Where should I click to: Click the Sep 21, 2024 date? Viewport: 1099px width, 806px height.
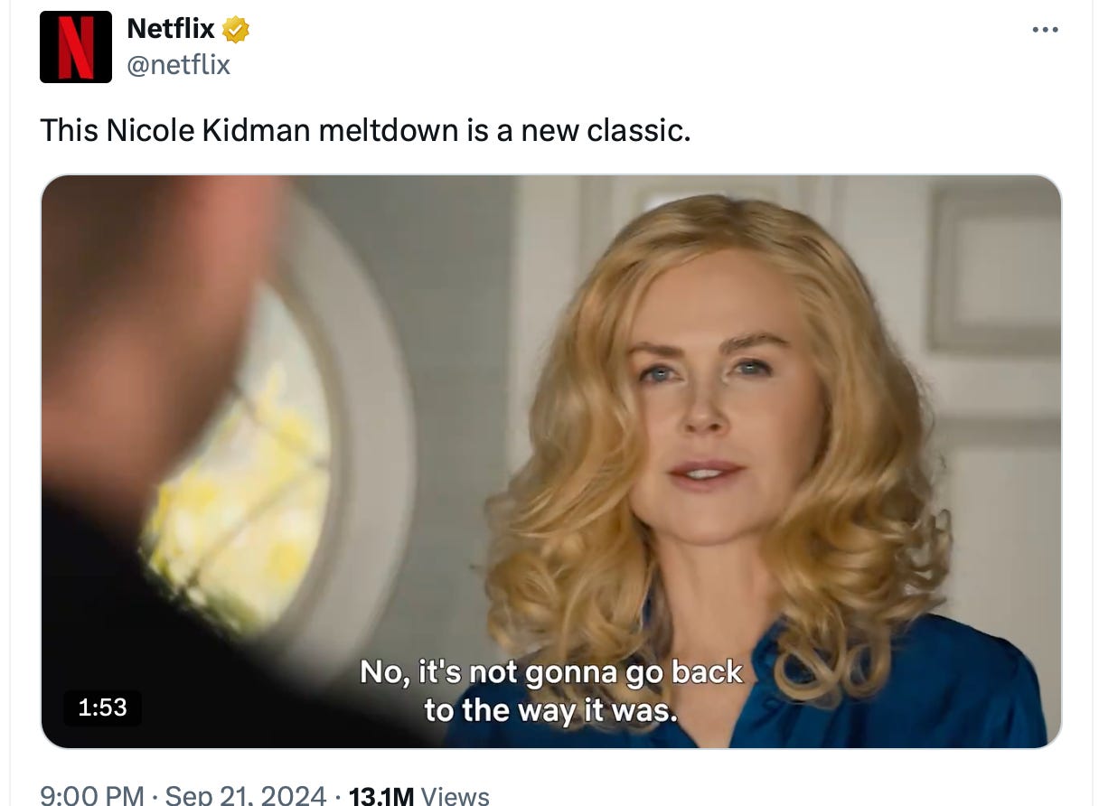247,795
